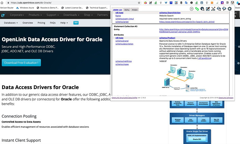Click the bookmark star in address bar
The width and height of the screenshot is (240, 144).
139,3
